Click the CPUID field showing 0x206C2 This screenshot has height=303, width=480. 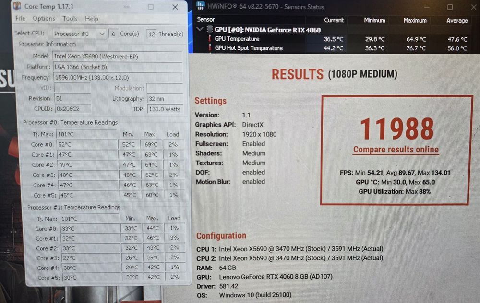coord(73,109)
